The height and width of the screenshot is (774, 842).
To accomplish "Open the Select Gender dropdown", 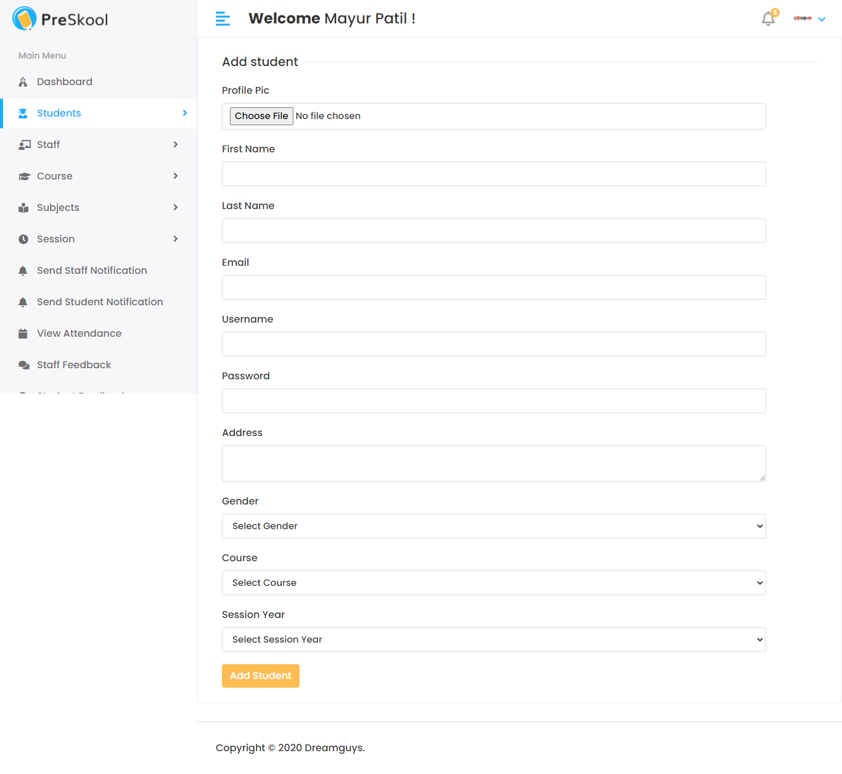I will coord(494,526).
